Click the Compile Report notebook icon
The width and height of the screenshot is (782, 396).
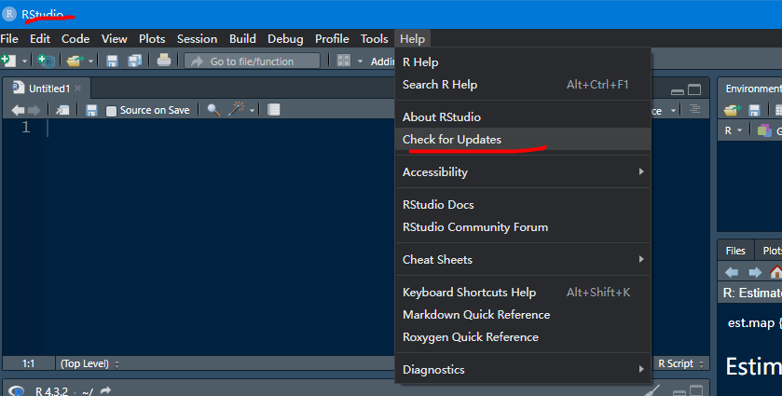(x=273, y=110)
